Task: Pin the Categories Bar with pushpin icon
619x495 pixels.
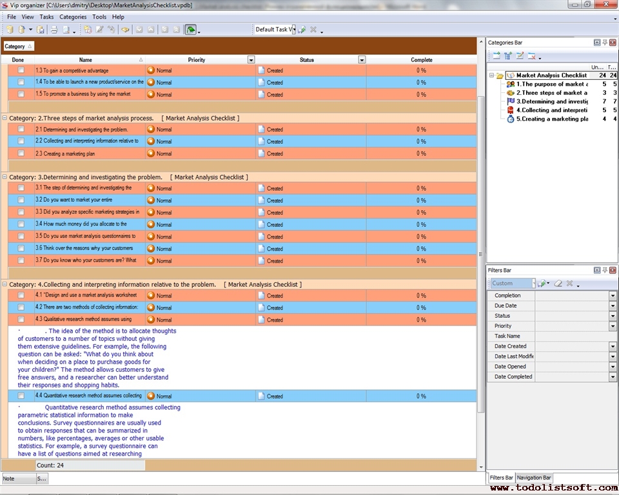Action: [605, 43]
